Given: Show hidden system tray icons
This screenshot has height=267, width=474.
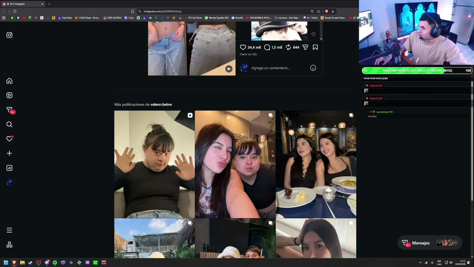Looking at the screenshot, I should tap(421, 263).
